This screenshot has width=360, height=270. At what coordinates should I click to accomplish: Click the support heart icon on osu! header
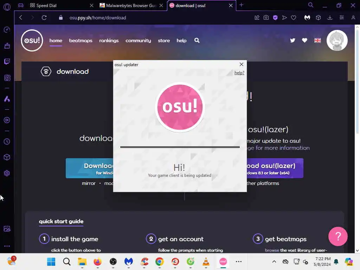click(305, 40)
